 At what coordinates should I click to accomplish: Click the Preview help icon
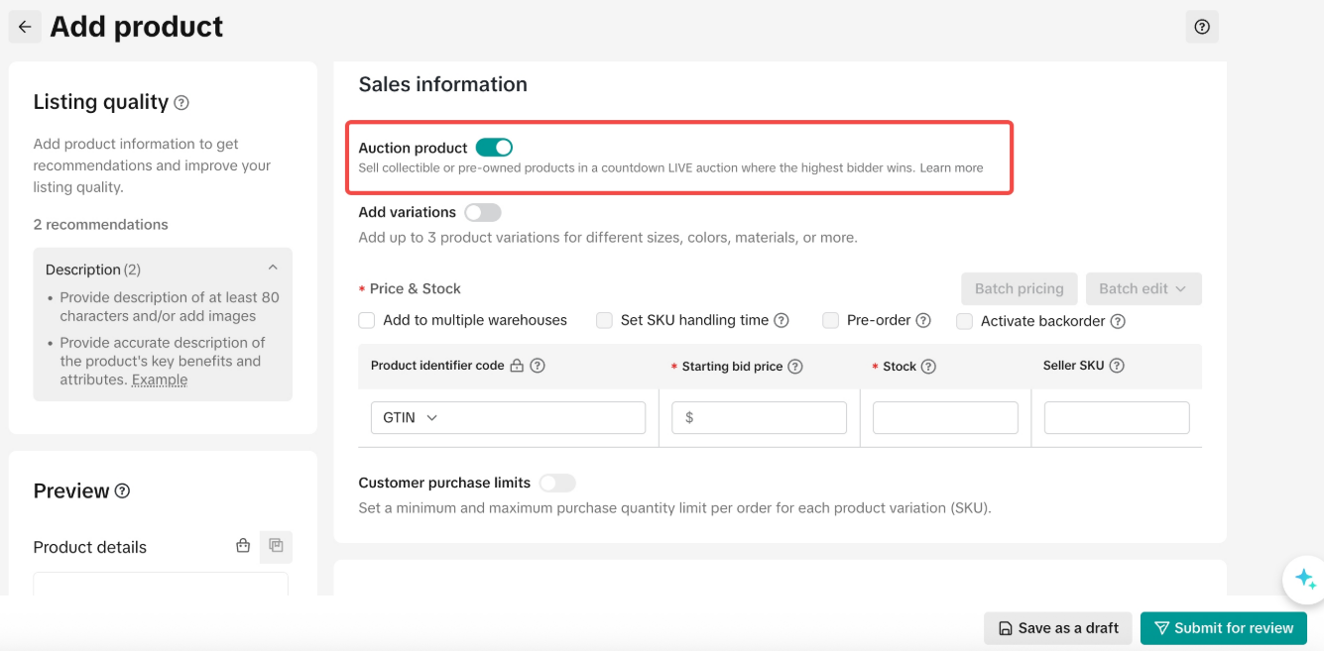[x=122, y=491]
